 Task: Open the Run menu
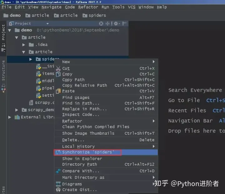(105, 7)
